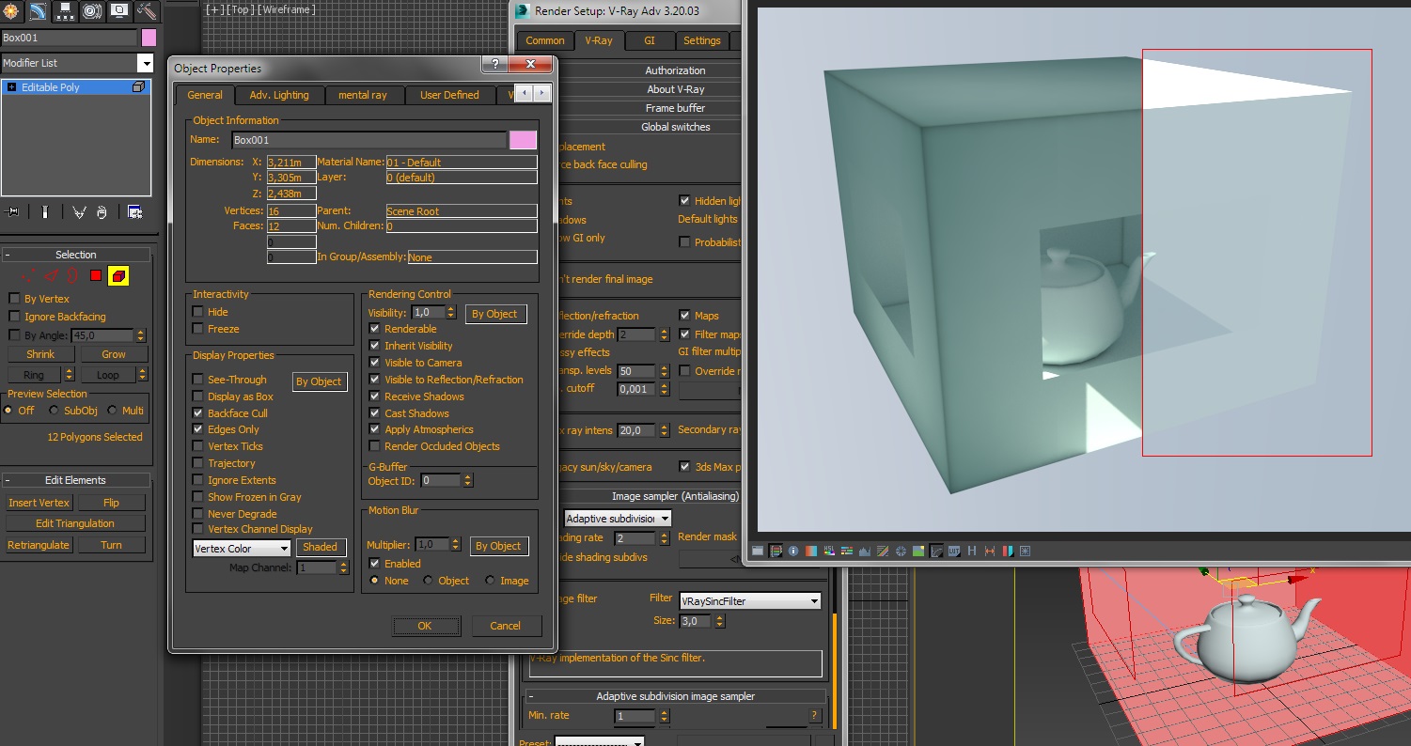The height and width of the screenshot is (746, 1411).
Task: Collapse the Edit Elements rollout
Action: pyautogui.click(x=75, y=480)
